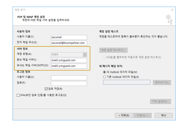Select 기존 Outlook 데이터 파일 radio button
Viewport: 188px width, 127px height.
[x=104, y=77]
